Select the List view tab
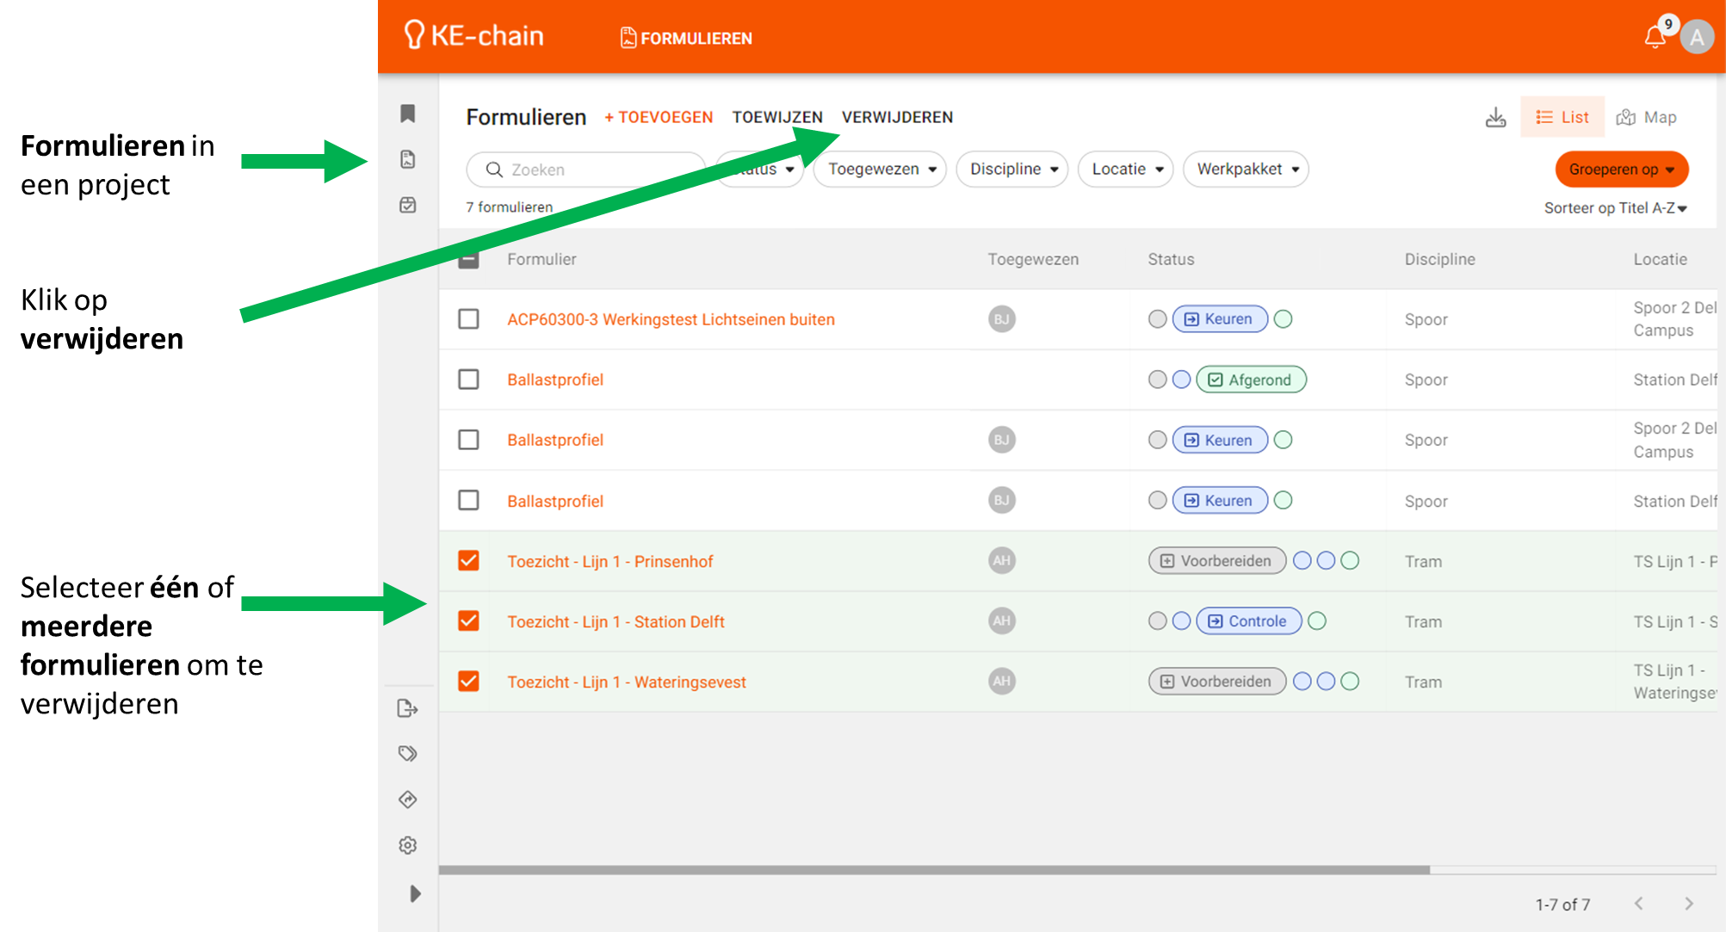This screenshot has width=1726, height=932. 1562,117
